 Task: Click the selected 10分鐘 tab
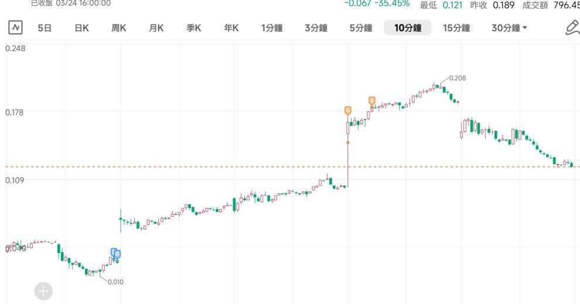pos(408,28)
